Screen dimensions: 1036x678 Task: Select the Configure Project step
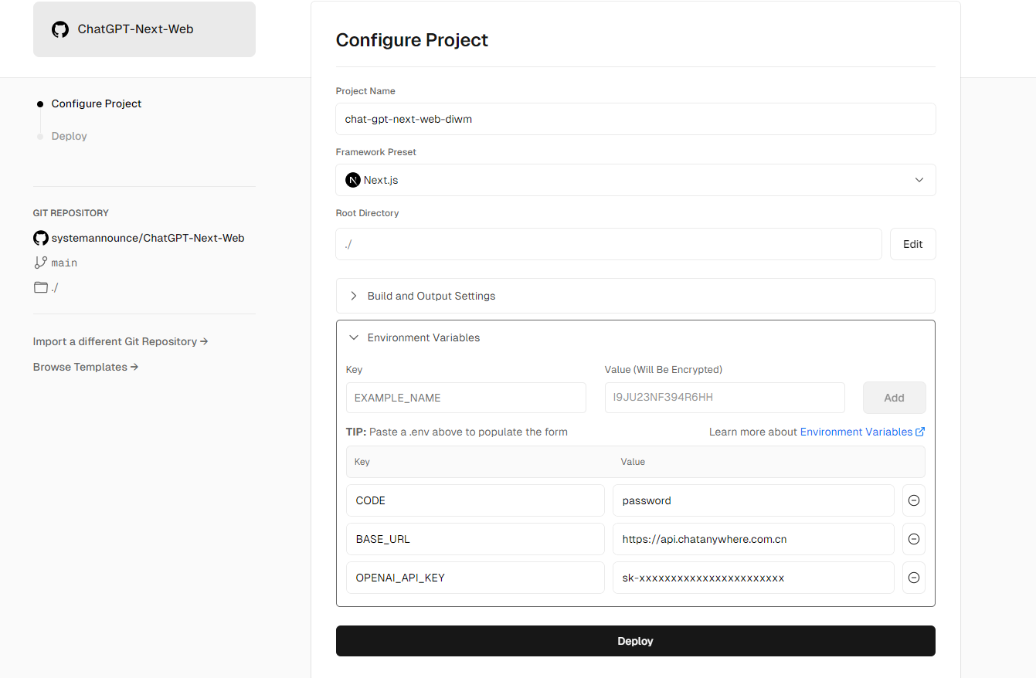point(97,103)
